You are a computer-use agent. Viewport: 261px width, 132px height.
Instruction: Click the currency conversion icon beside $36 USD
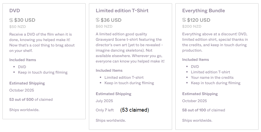pyautogui.click(x=98, y=20)
